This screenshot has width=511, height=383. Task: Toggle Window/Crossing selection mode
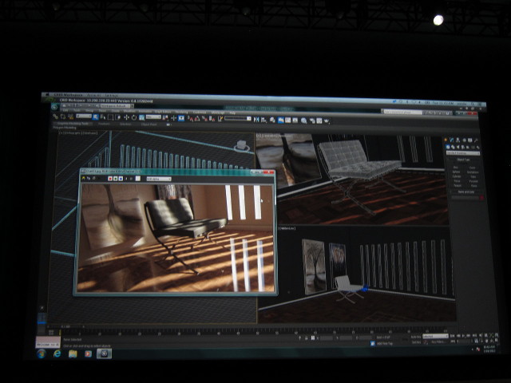[x=117, y=117]
